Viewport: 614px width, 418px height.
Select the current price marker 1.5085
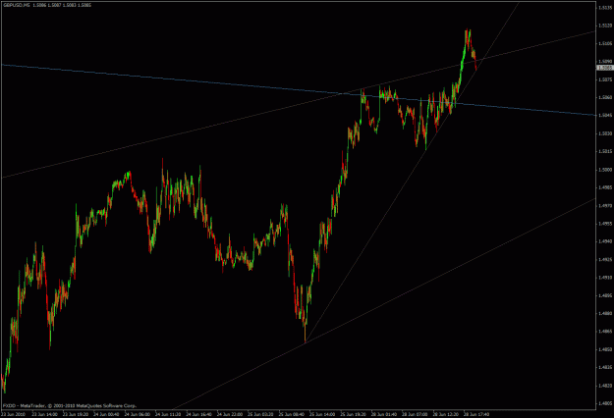coord(604,68)
